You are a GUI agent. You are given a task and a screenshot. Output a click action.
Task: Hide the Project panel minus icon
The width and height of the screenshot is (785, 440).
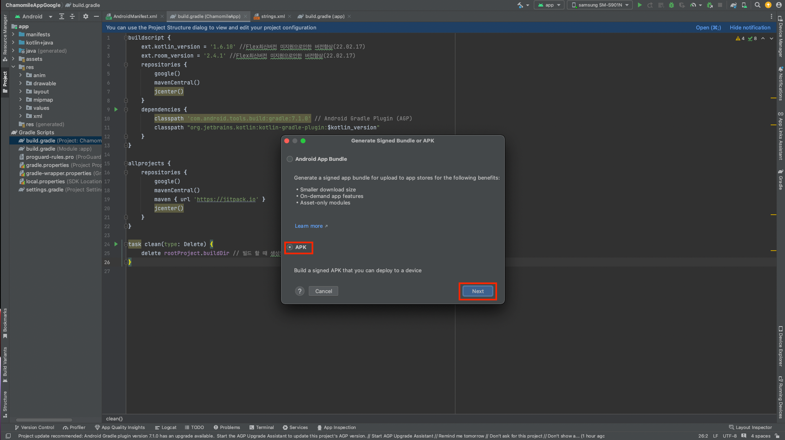[96, 16]
